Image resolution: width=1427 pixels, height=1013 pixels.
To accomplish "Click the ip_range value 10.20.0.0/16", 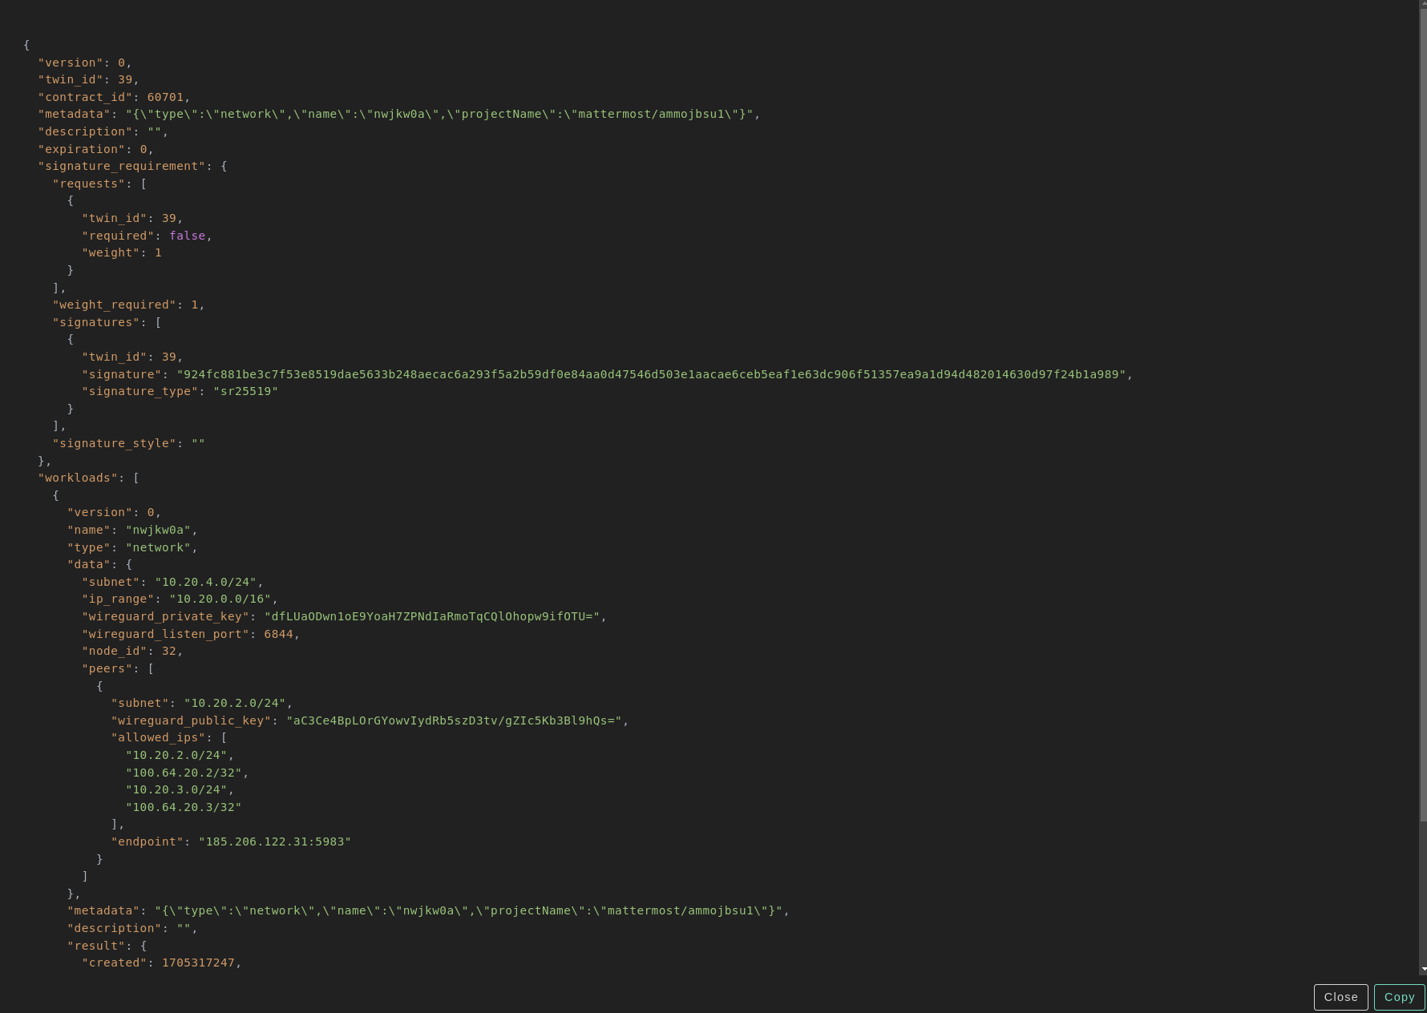I will point(220,599).
